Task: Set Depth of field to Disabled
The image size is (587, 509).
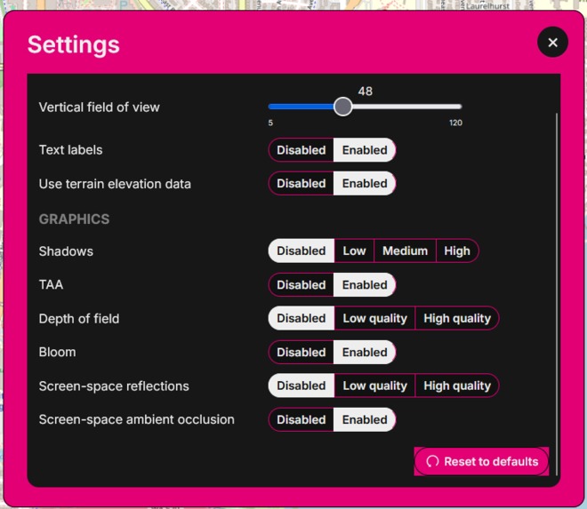Action: click(x=301, y=318)
